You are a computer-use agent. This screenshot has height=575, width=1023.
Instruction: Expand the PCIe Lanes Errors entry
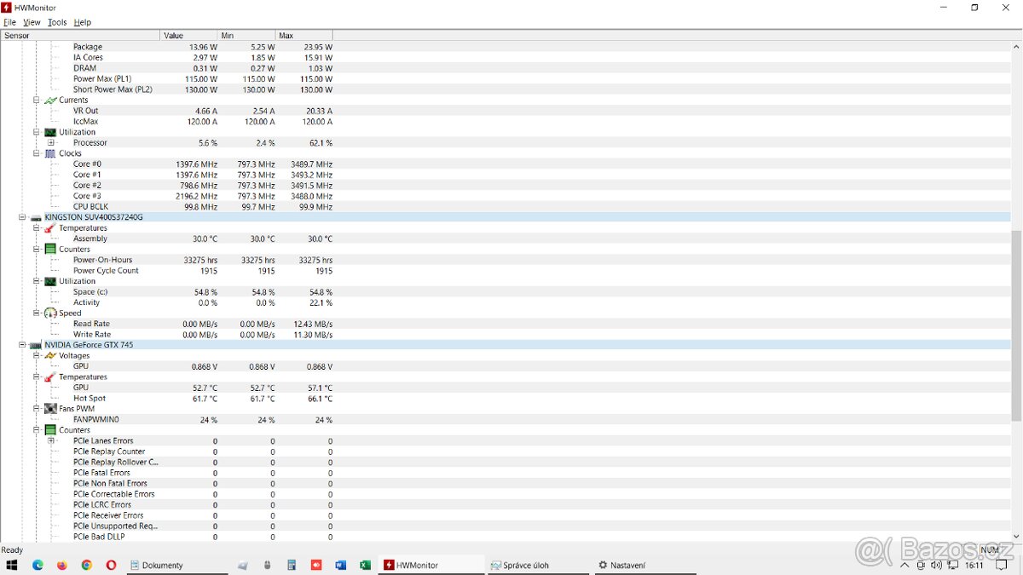coord(51,441)
